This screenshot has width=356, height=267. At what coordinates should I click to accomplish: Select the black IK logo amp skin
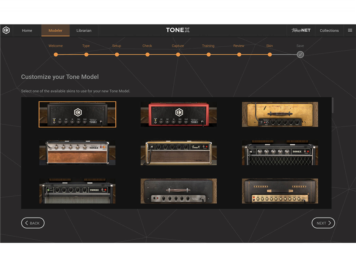point(78,114)
